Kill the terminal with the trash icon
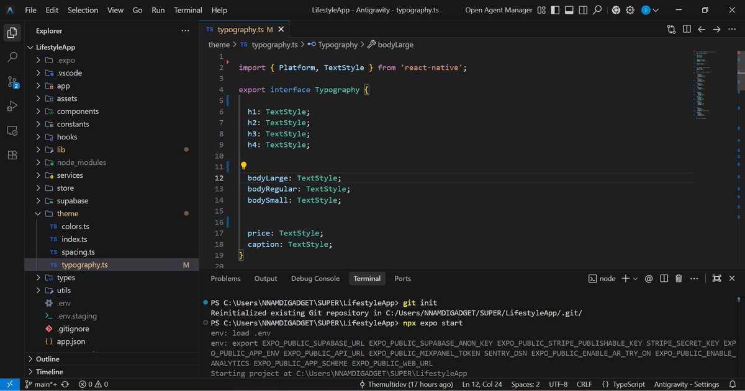Image resolution: width=745 pixels, height=391 pixels. point(679,278)
